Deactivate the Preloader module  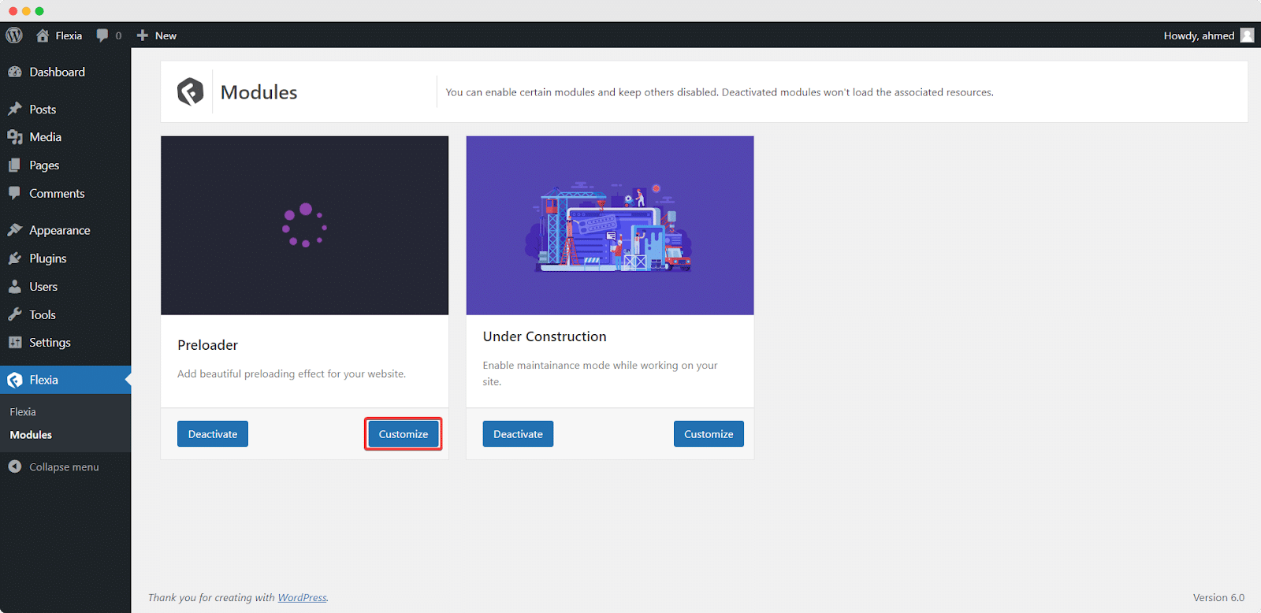pyautogui.click(x=213, y=434)
